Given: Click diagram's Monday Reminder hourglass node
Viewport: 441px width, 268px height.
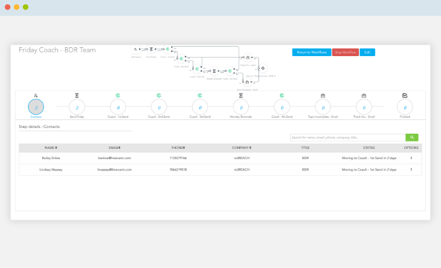Looking at the screenshot, I should [214, 71].
